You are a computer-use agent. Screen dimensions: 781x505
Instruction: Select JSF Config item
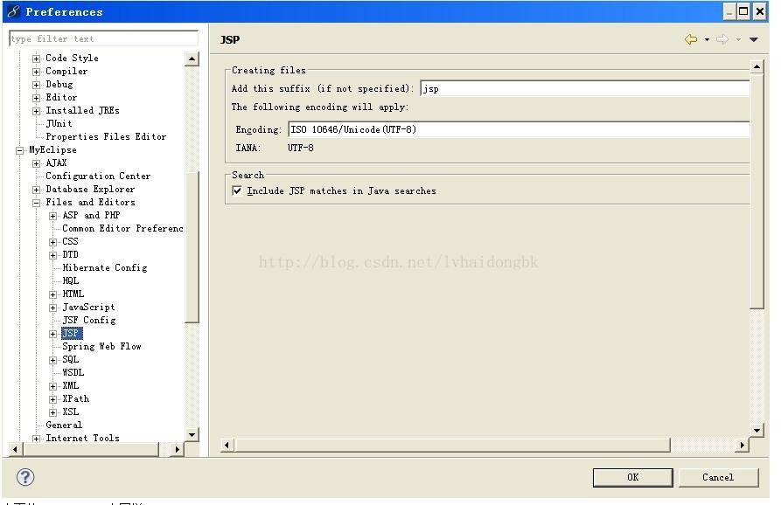88,320
